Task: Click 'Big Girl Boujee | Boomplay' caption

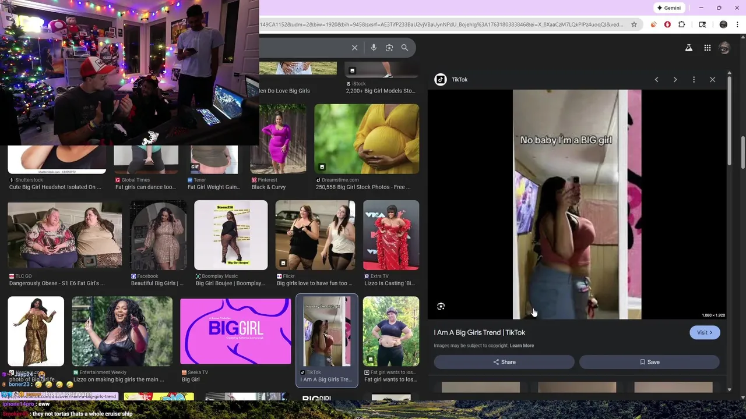Action: click(x=230, y=283)
